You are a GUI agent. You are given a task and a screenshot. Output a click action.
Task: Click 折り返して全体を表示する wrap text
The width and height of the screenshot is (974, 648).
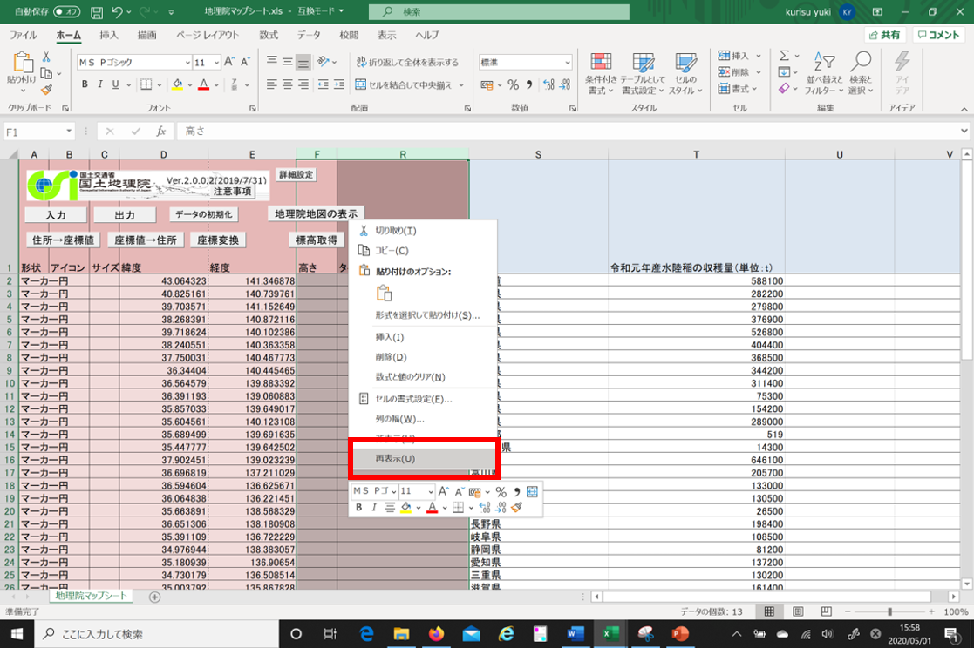[407, 62]
